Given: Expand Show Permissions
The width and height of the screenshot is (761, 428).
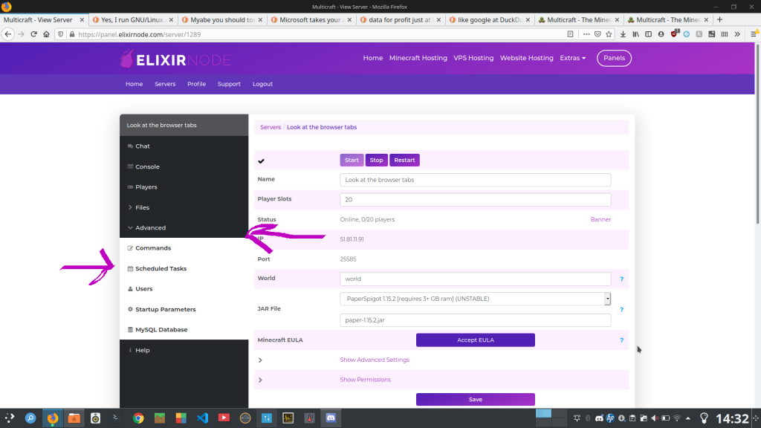Looking at the screenshot, I should click(x=365, y=380).
